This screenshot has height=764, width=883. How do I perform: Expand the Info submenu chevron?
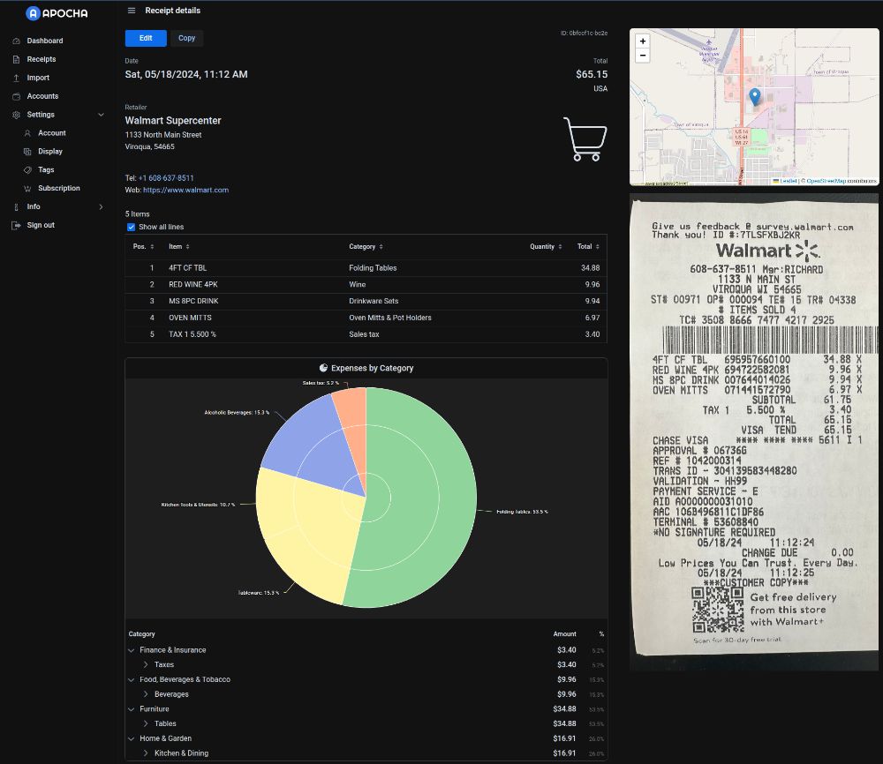(101, 207)
